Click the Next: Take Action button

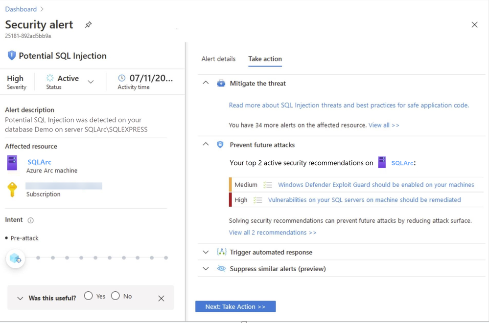[x=235, y=306]
